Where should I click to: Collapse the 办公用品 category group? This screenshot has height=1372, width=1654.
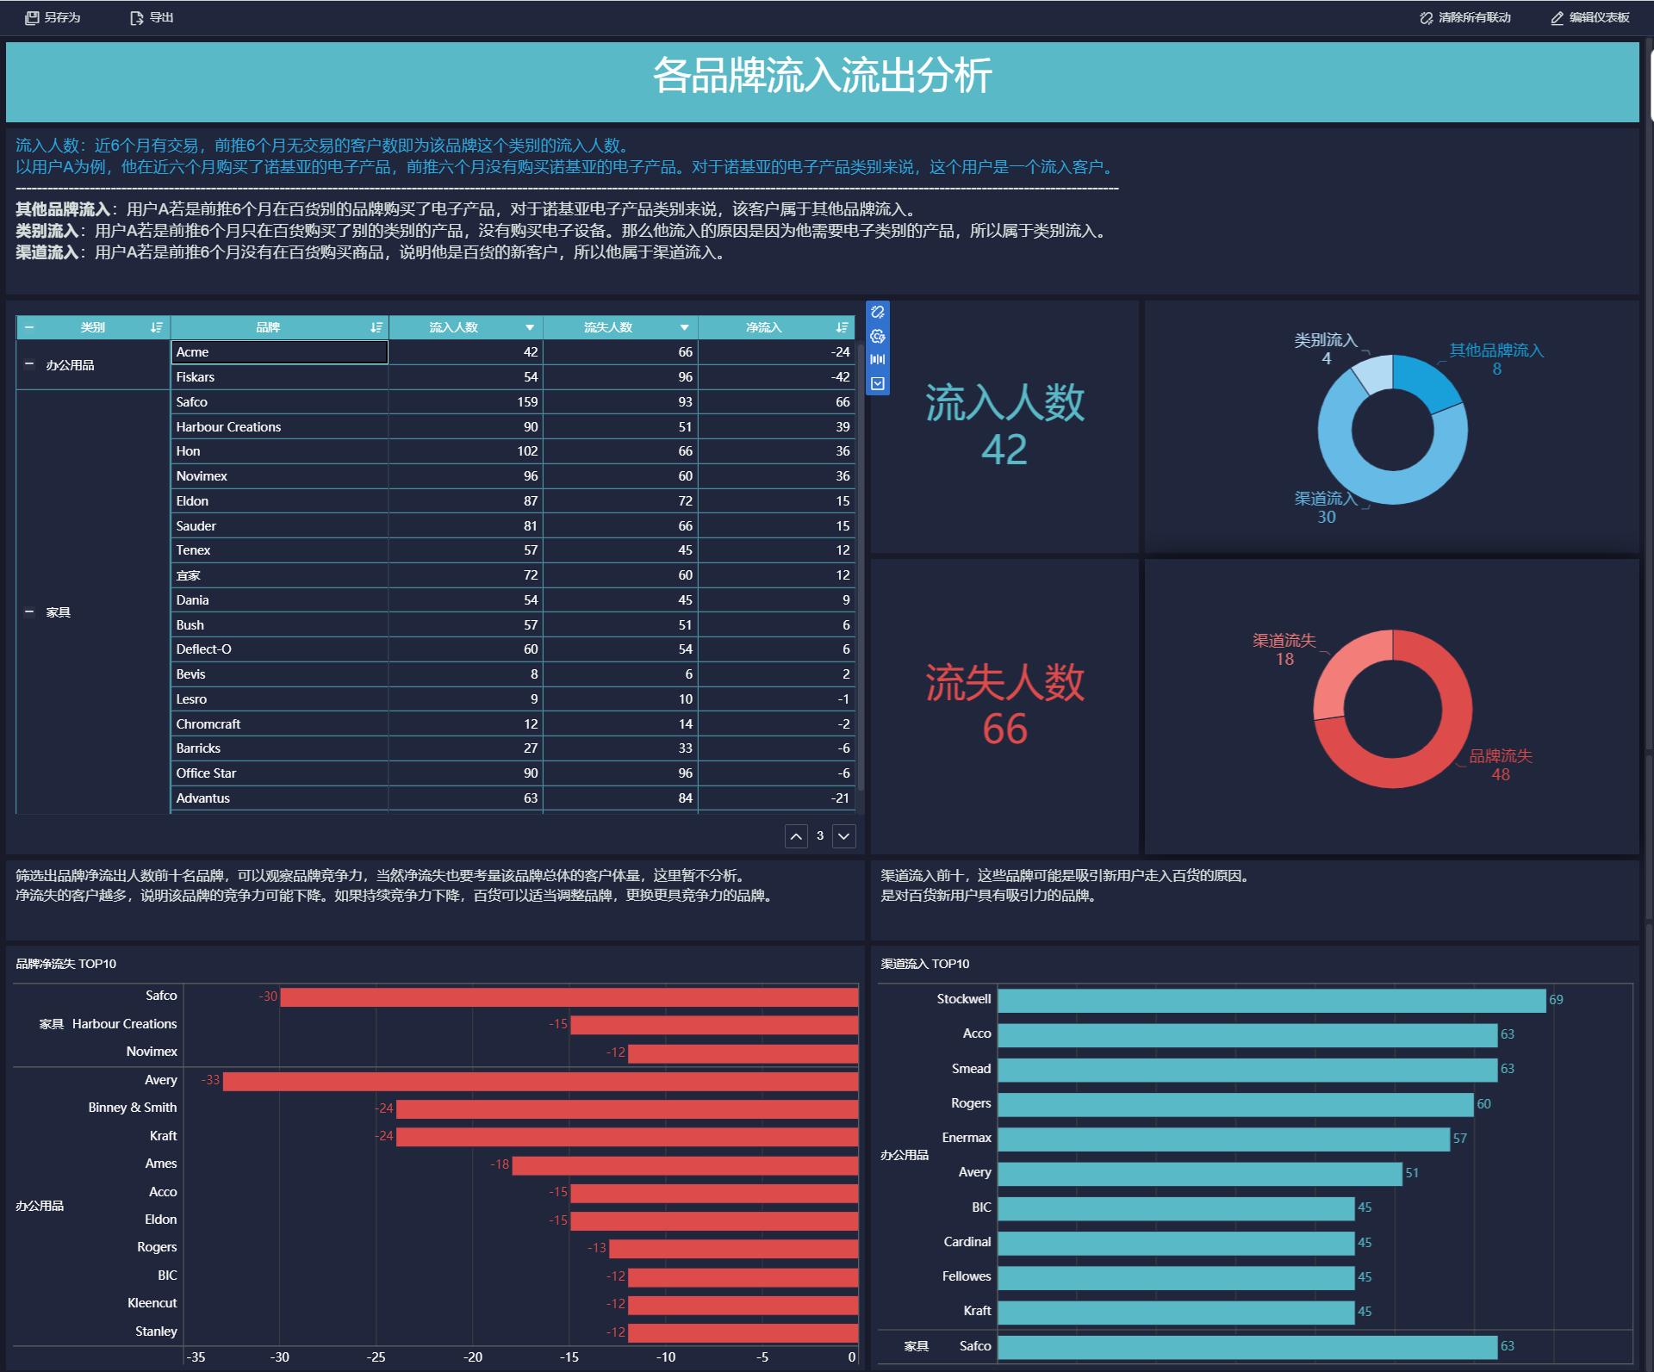coord(28,364)
